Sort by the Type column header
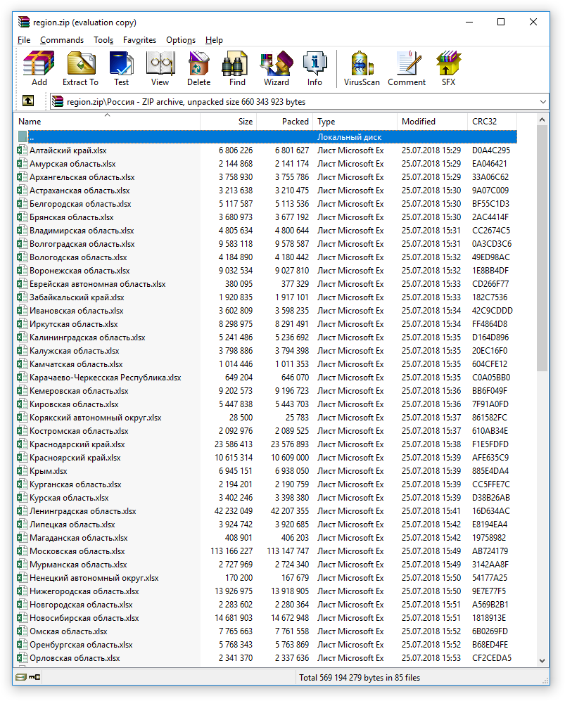Screen dimensions: 565x701 click(x=355, y=121)
